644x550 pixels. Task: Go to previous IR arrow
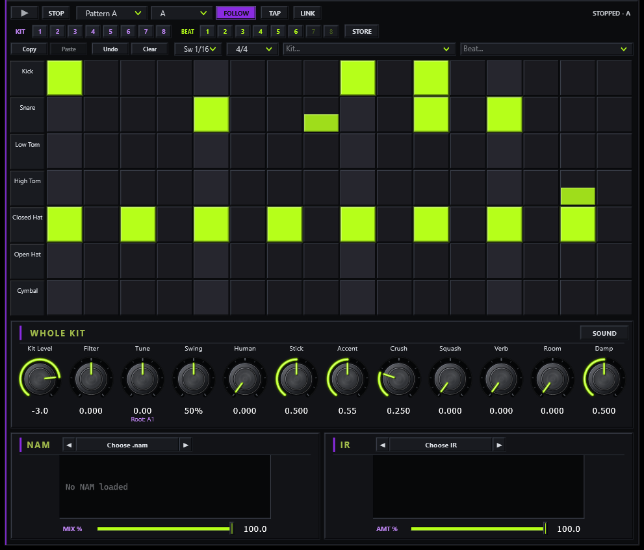coord(382,445)
